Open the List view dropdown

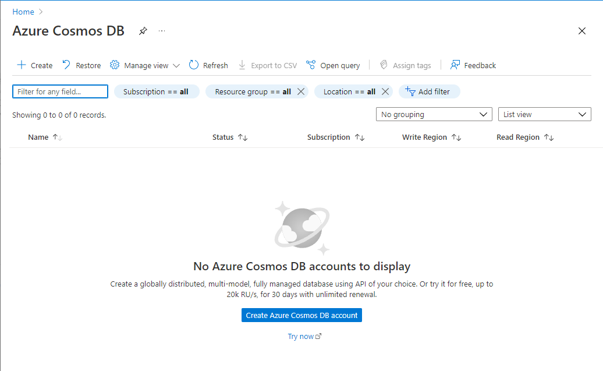[545, 114]
